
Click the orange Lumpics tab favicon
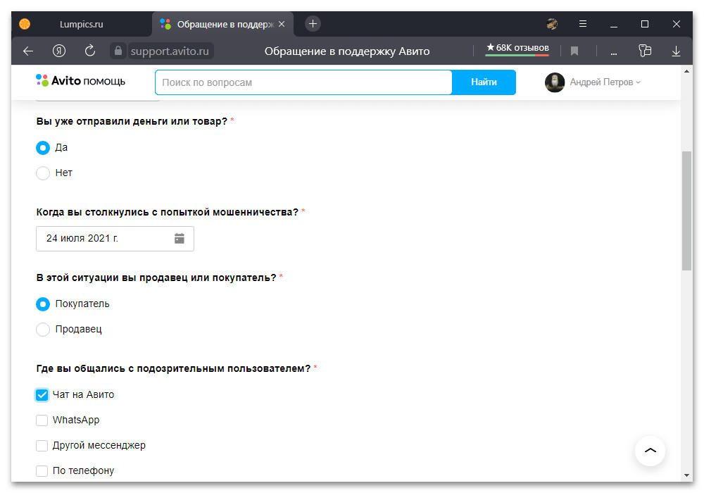click(25, 24)
